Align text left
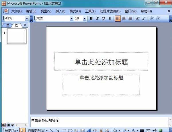This screenshot has width=172, height=132. pyautogui.click(x=118, y=18)
